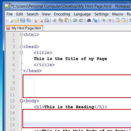Open the Settings menu
This screenshot has height=131, width=131.
[101, 14]
